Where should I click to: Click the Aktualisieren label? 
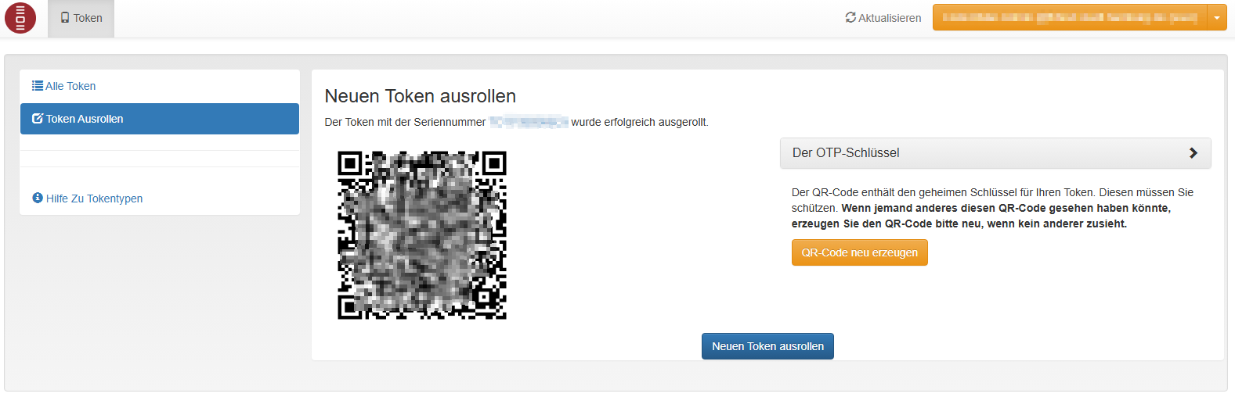(x=890, y=18)
